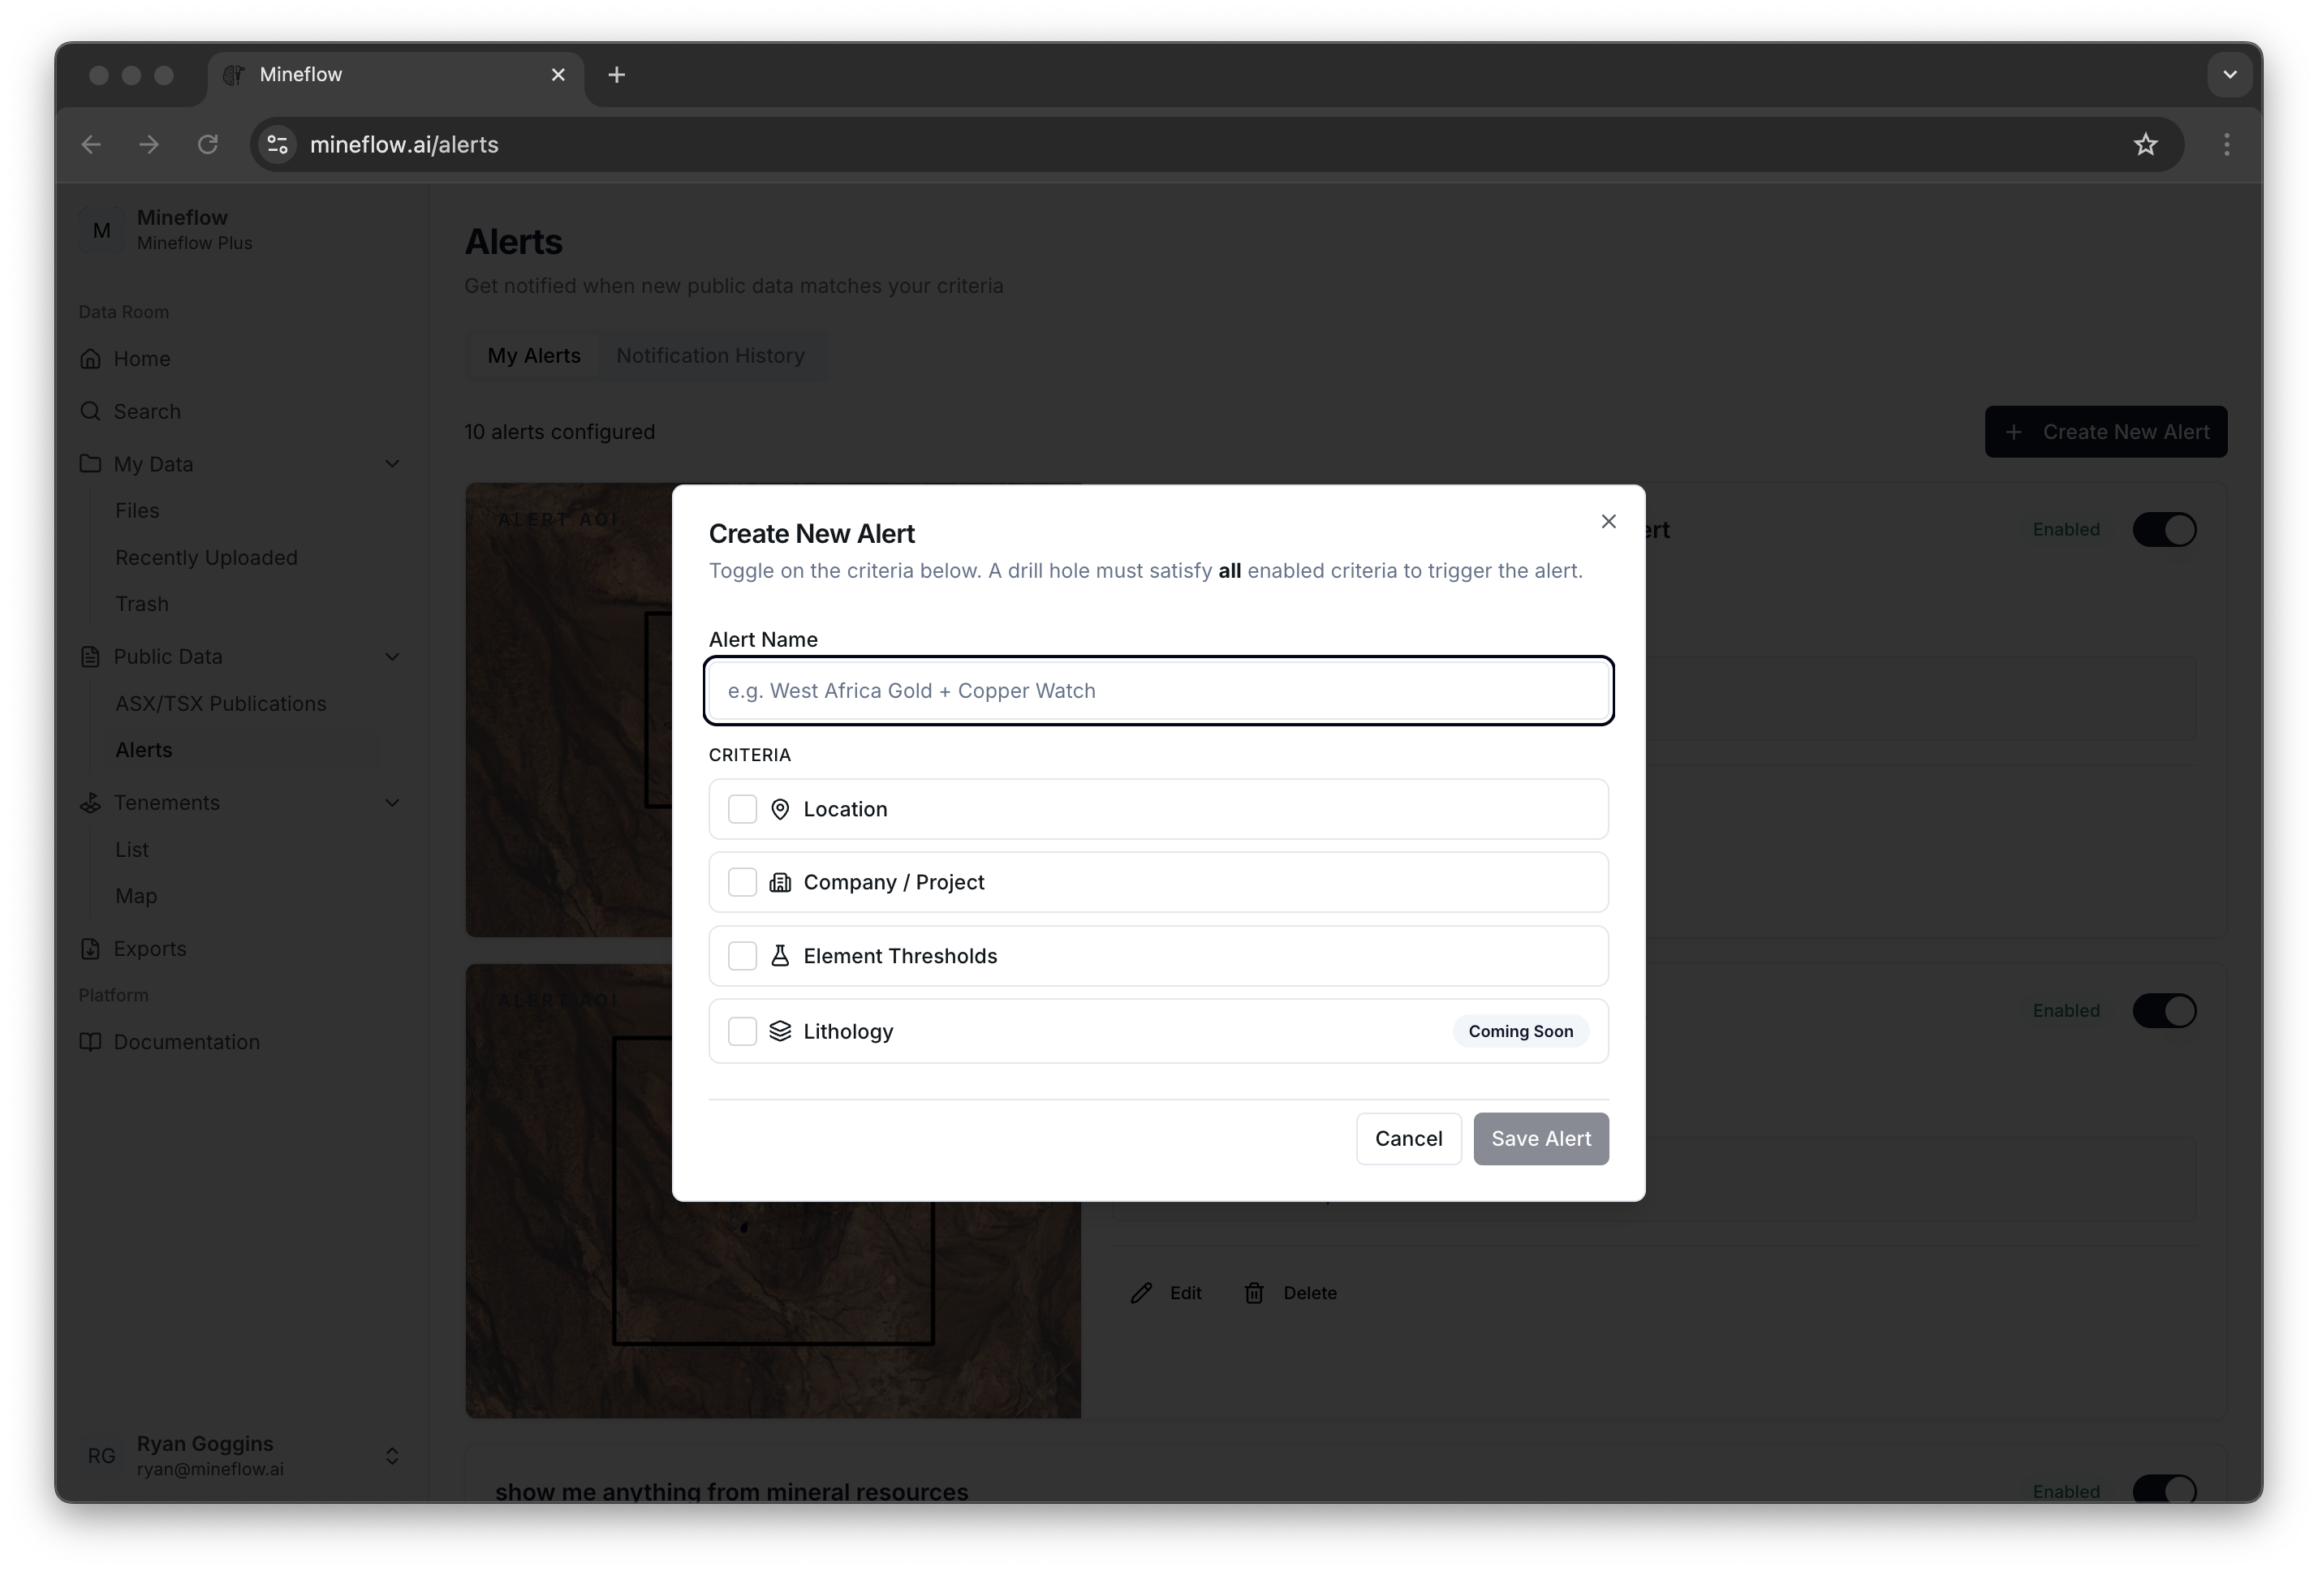Check the Company / Project checkbox

(x=741, y=882)
